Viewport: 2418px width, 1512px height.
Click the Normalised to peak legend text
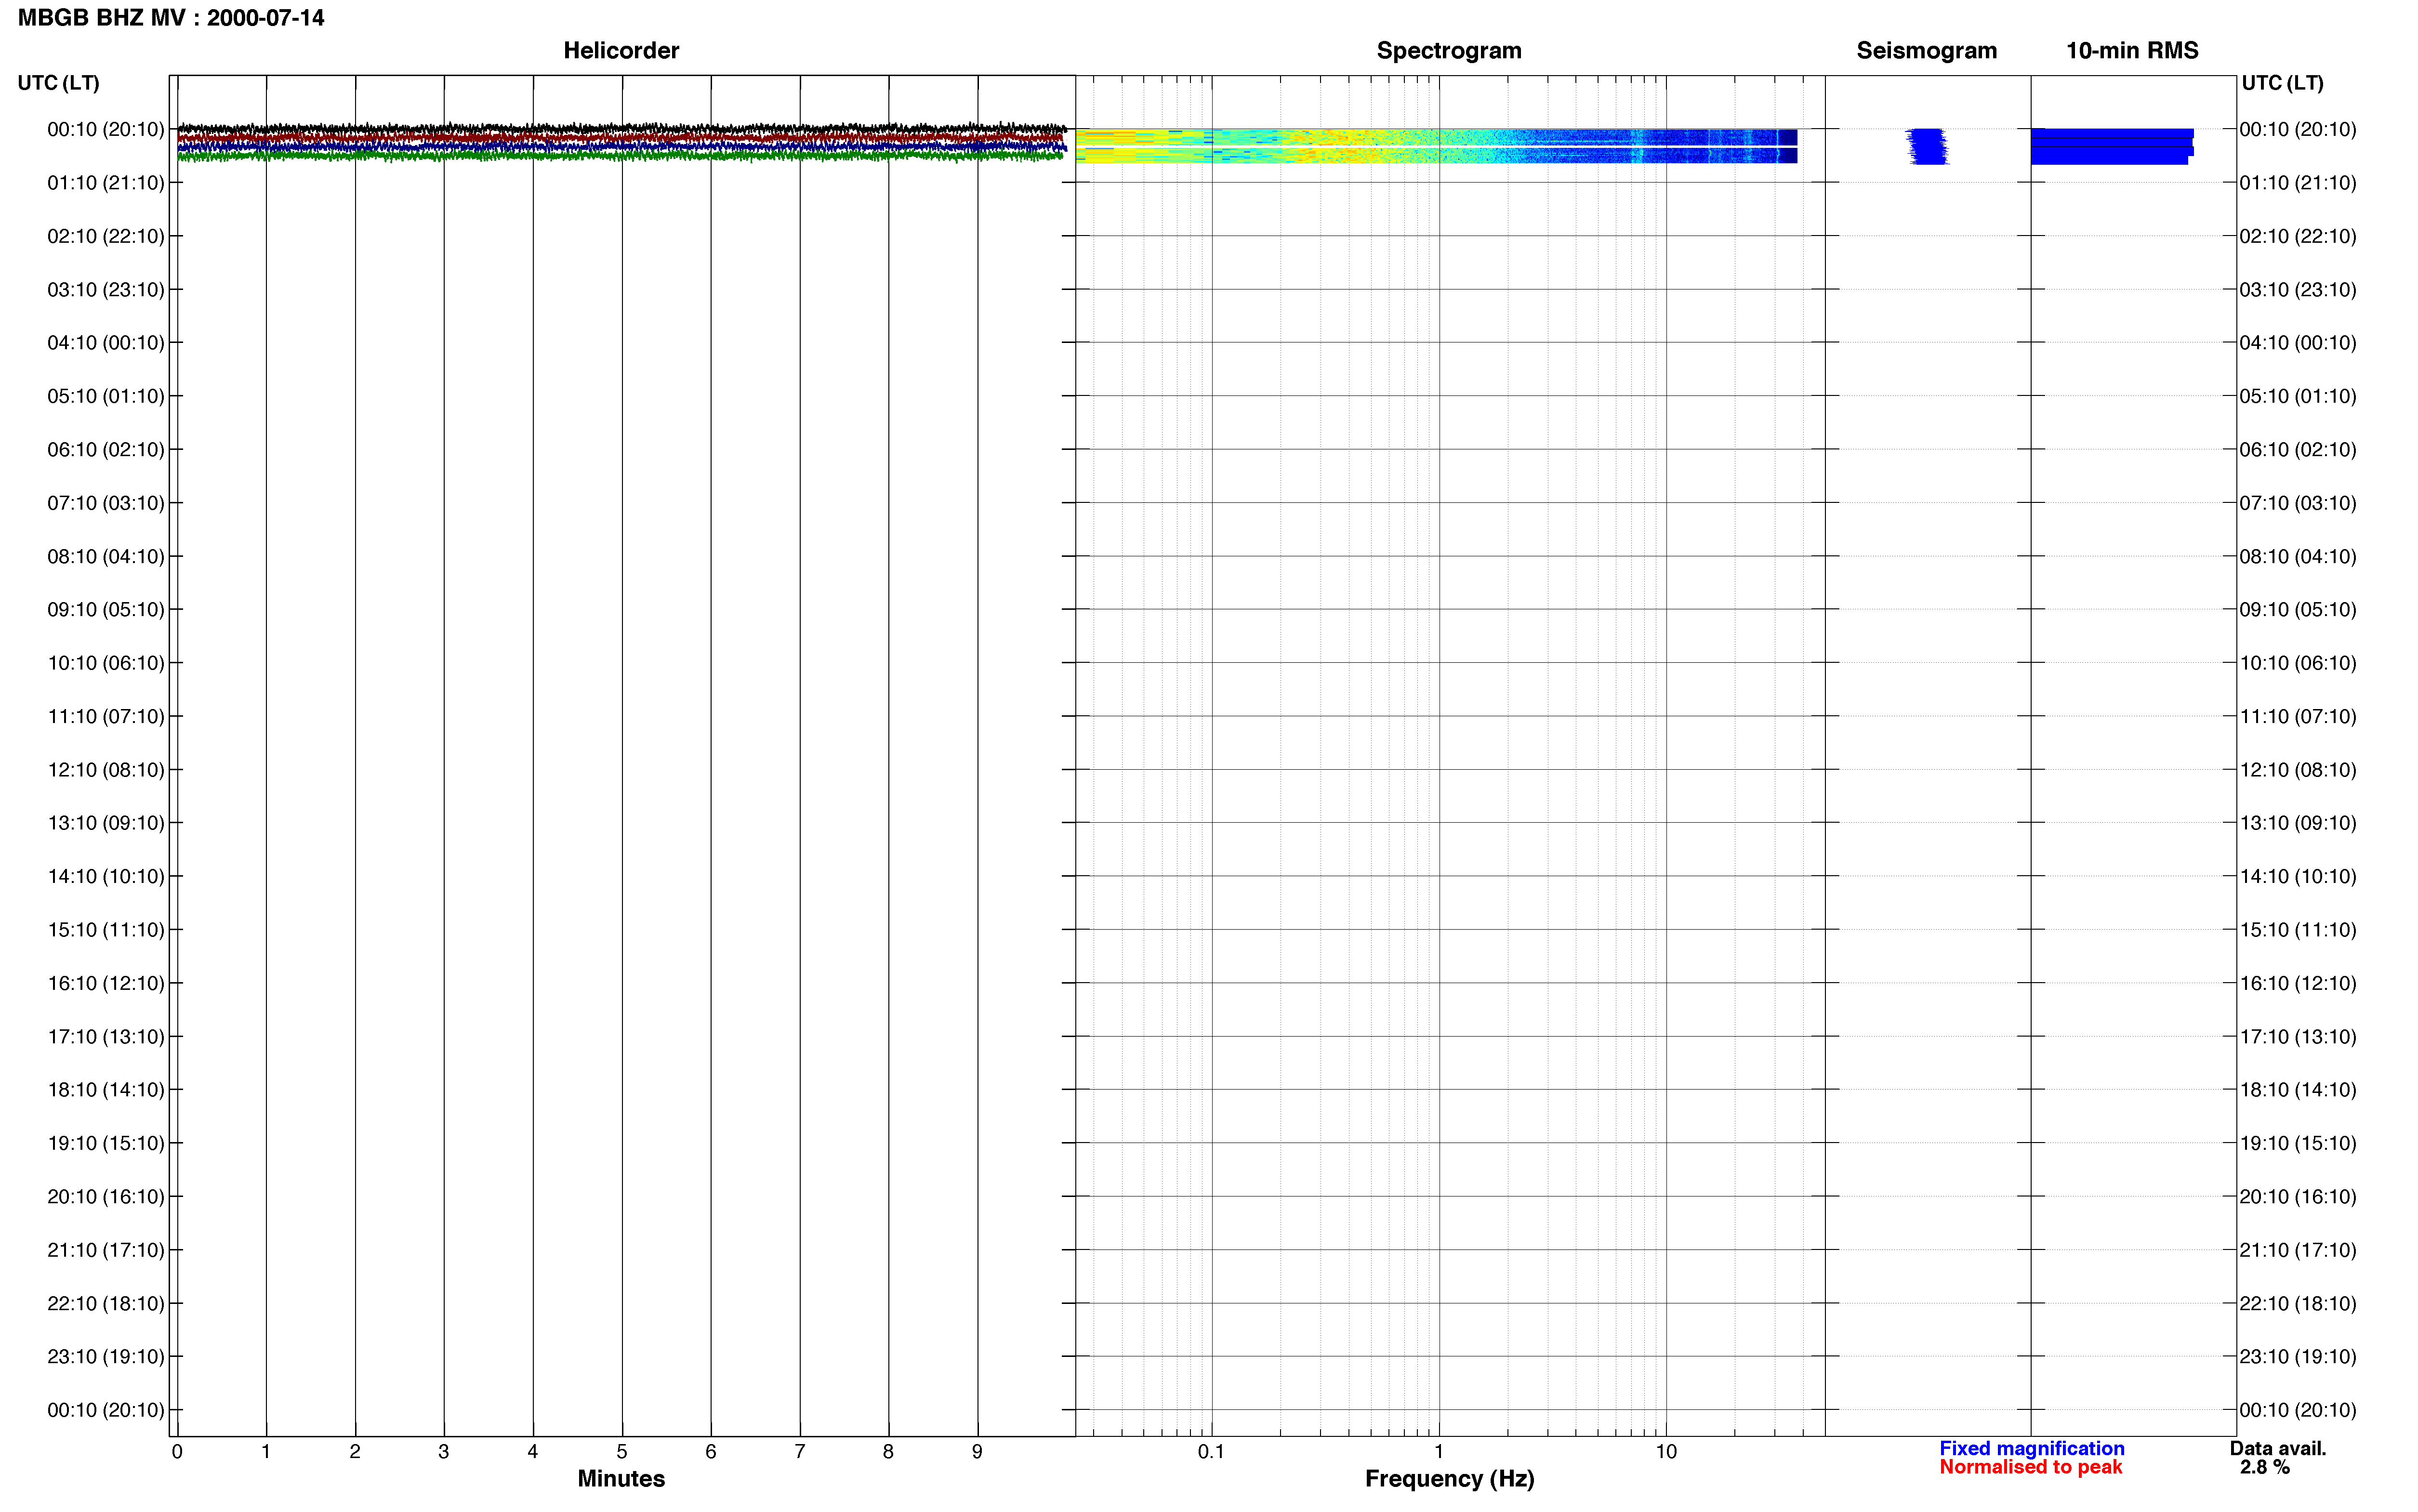tap(2030, 1467)
